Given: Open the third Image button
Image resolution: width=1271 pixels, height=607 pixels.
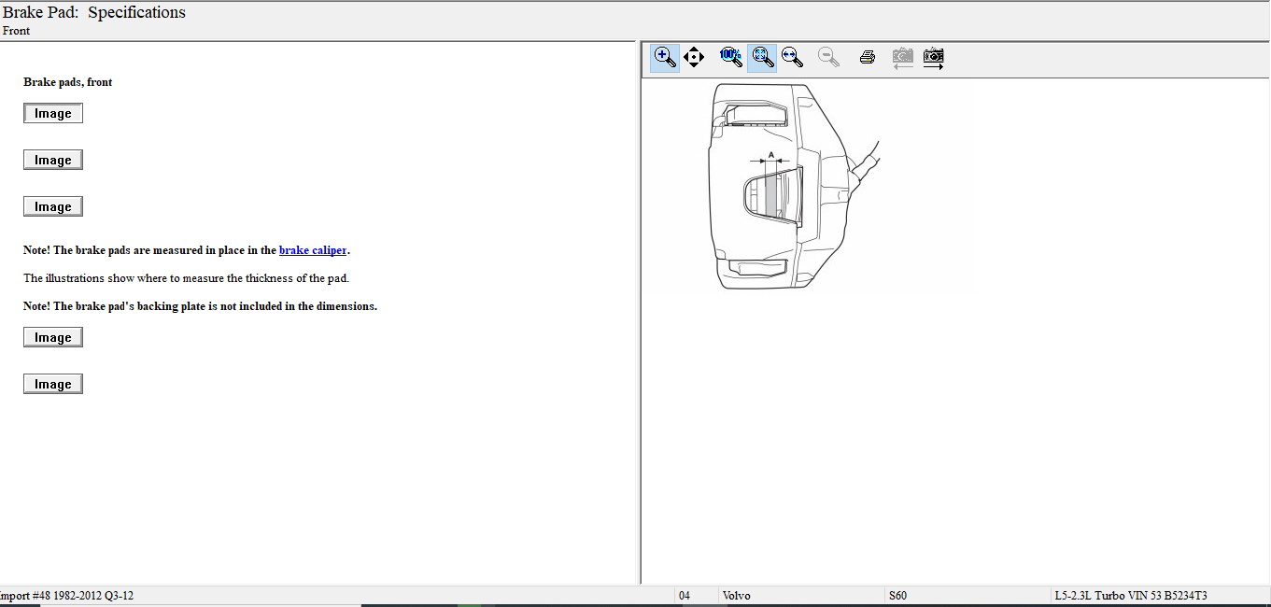Looking at the screenshot, I should pyautogui.click(x=53, y=206).
